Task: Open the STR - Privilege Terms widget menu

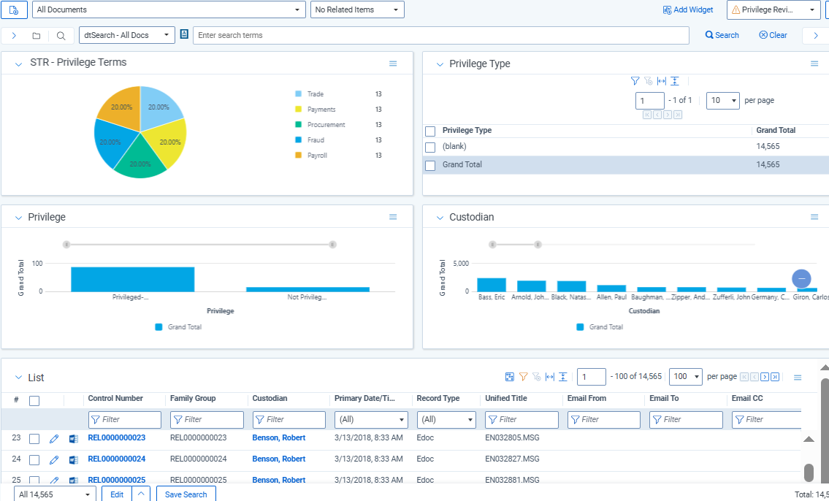Action: point(393,64)
